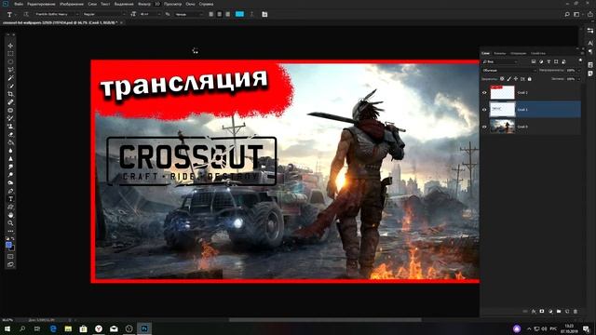Viewport: 596px width, 335px height.
Task: Open the layer fill dropdown arrow
Action: point(579,79)
